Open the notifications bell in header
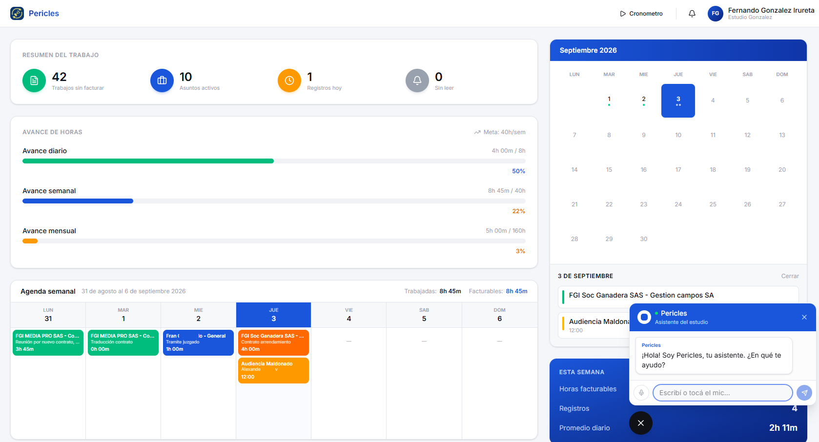The width and height of the screenshot is (819, 442). click(x=692, y=14)
